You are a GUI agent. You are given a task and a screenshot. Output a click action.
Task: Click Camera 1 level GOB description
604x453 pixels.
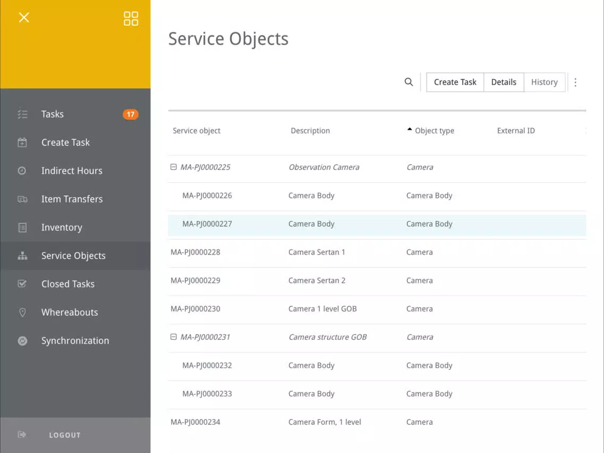[x=322, y=309]
